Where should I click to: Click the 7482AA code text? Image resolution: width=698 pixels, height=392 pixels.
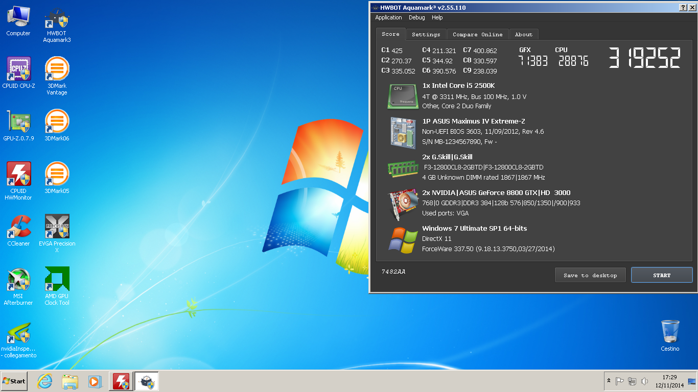tap(393, 272)
